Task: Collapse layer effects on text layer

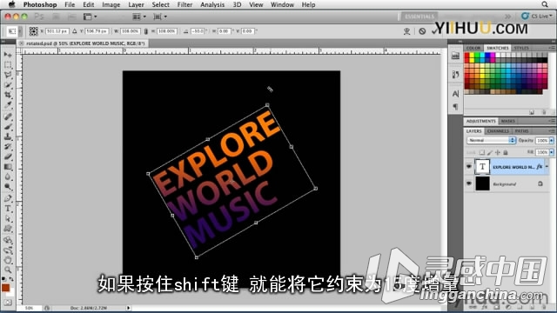Action: click(547, 166)
